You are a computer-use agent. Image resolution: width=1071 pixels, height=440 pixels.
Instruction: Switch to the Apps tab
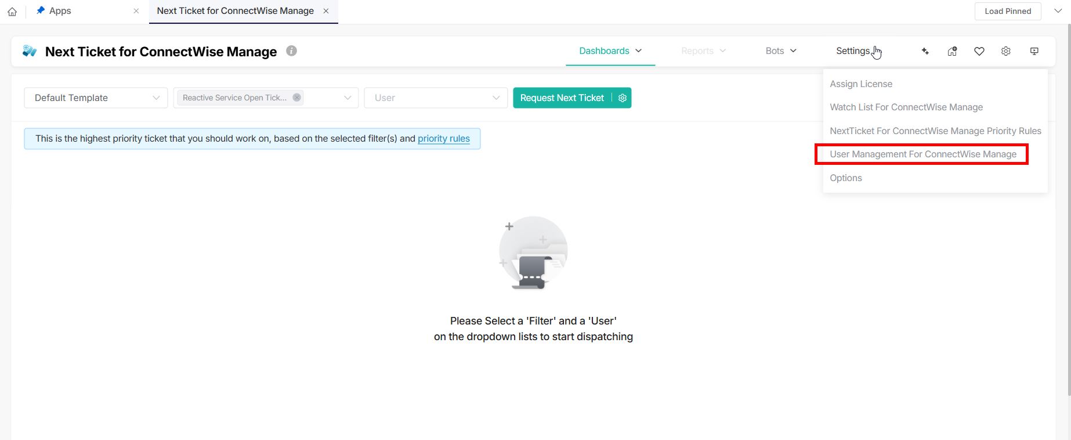pos(60,11)
